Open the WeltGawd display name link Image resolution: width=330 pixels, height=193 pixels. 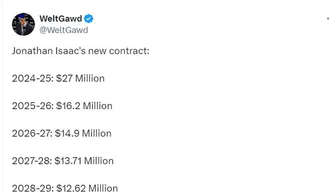61,19
